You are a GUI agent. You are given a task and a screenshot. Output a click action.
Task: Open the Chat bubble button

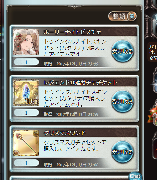point(135,176)
